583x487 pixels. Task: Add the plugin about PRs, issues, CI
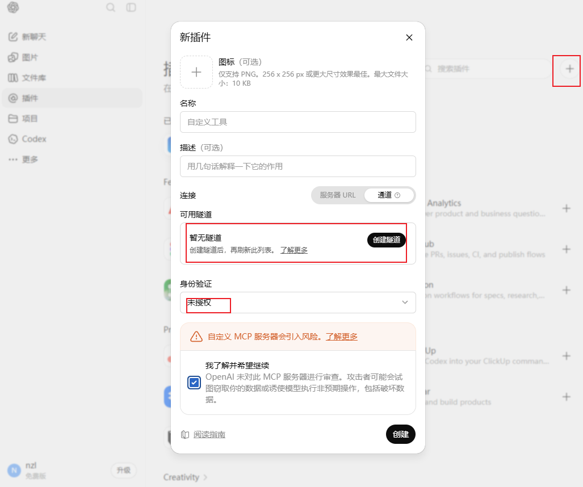[567, 249]
